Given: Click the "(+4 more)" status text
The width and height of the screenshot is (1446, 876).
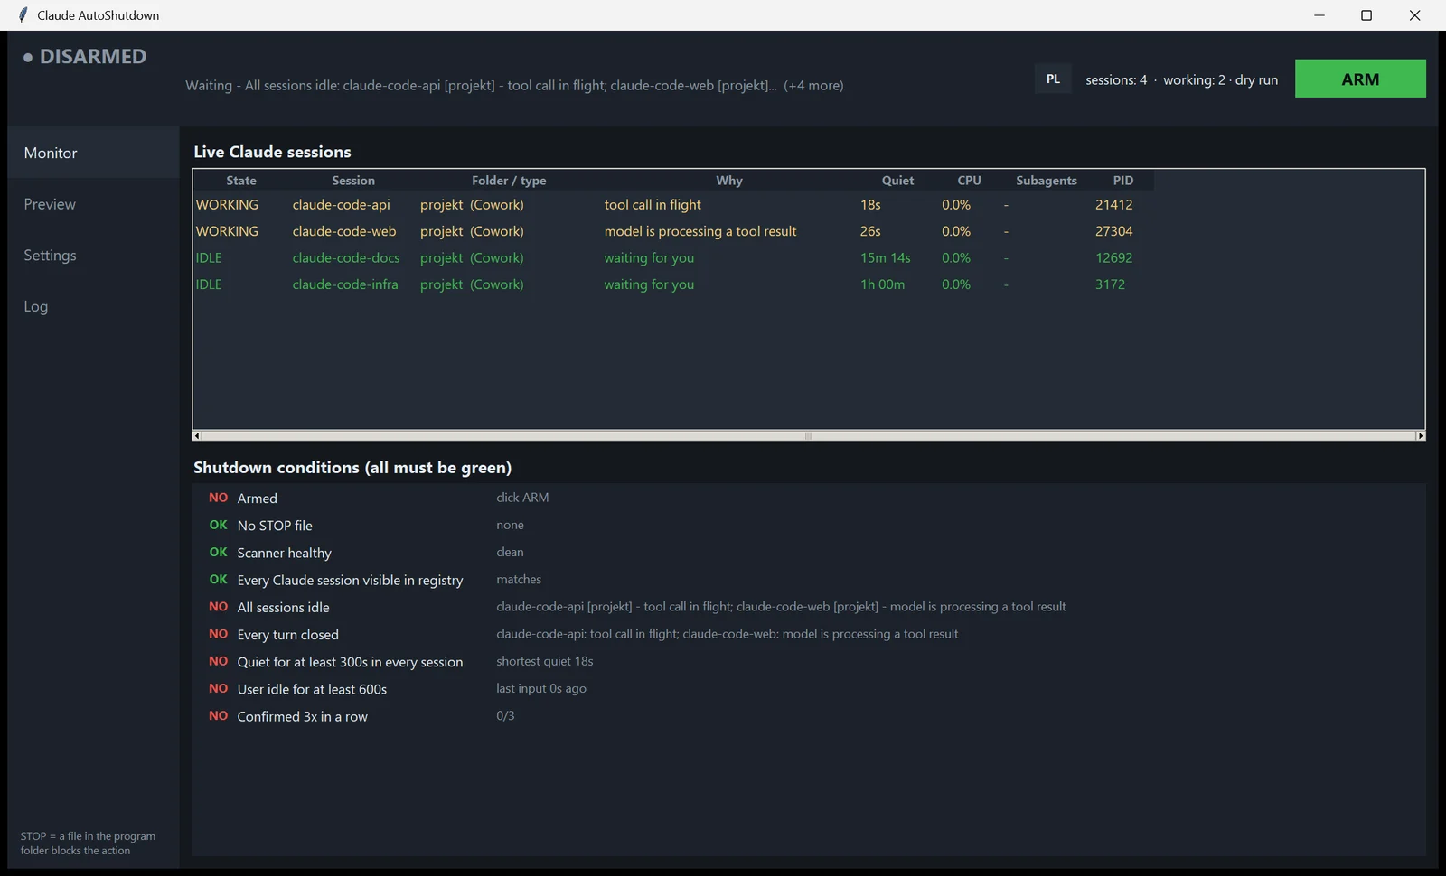Looking at the screenshot, I should [x=813, y=86].
